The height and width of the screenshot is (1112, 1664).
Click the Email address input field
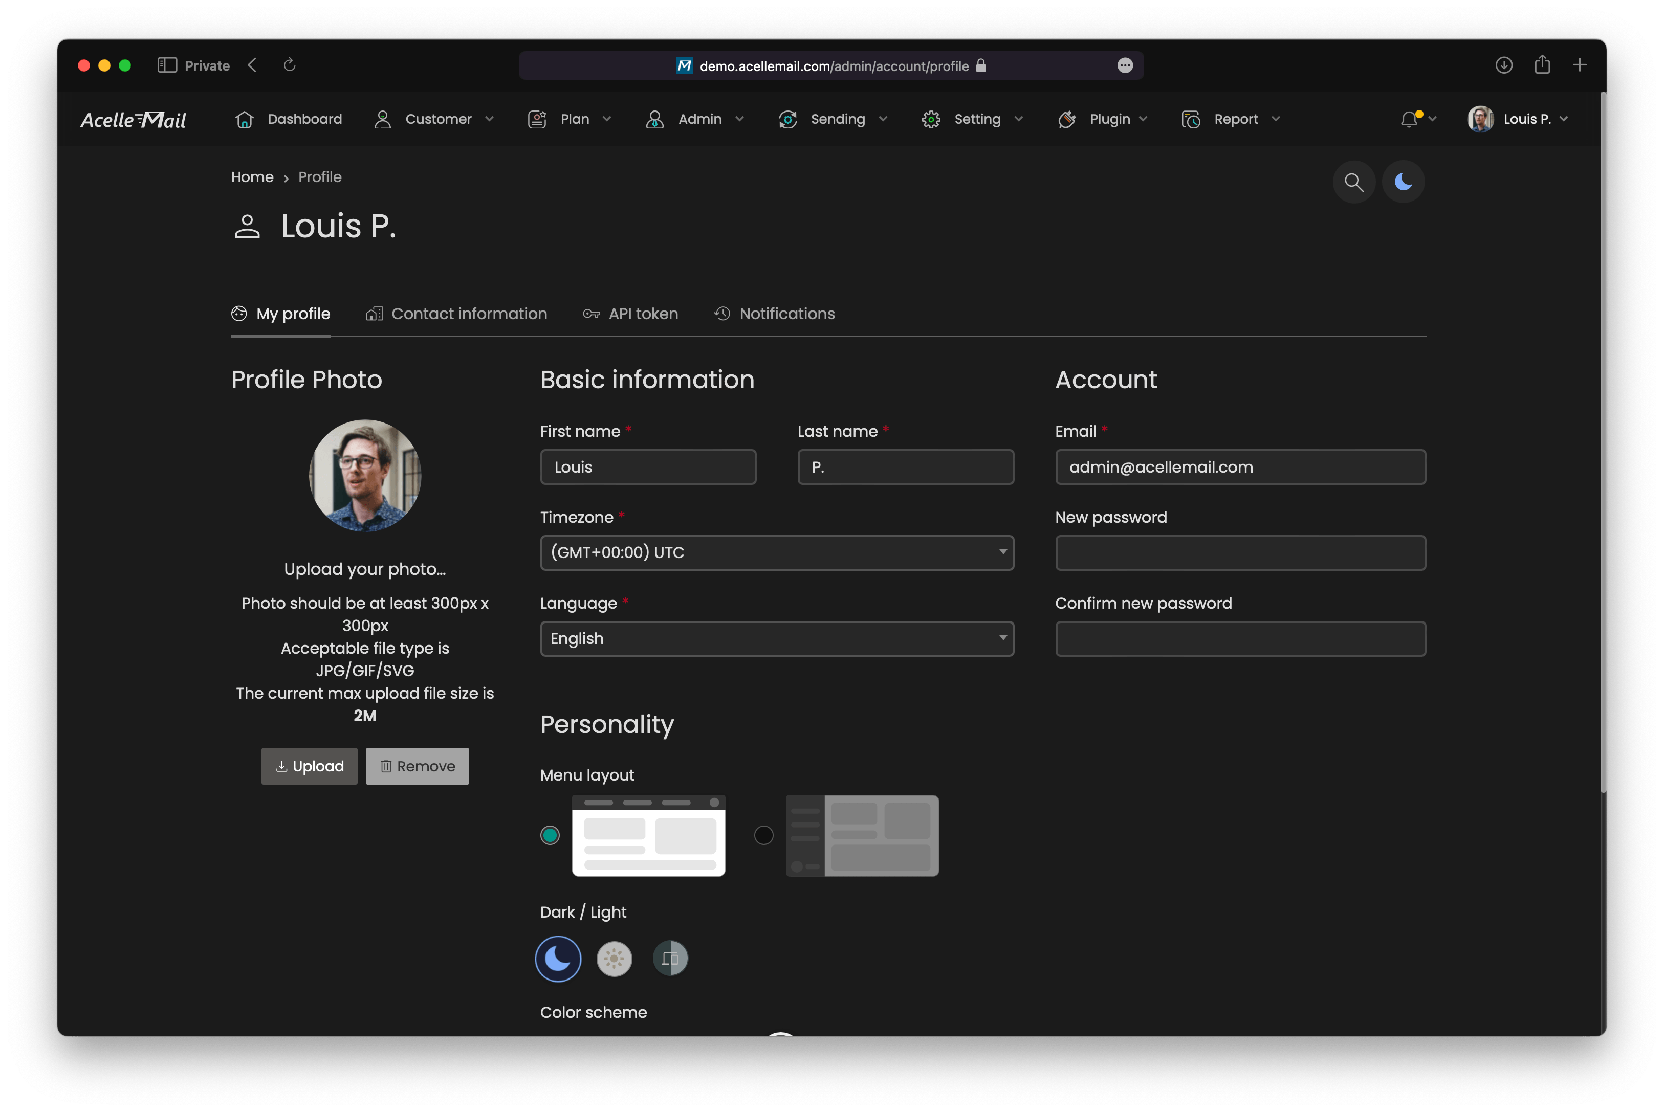(x=1240, y=466)
